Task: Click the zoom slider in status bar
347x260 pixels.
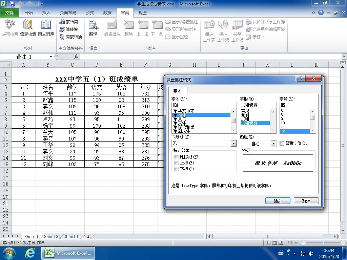Action: [x=323, y=242]
